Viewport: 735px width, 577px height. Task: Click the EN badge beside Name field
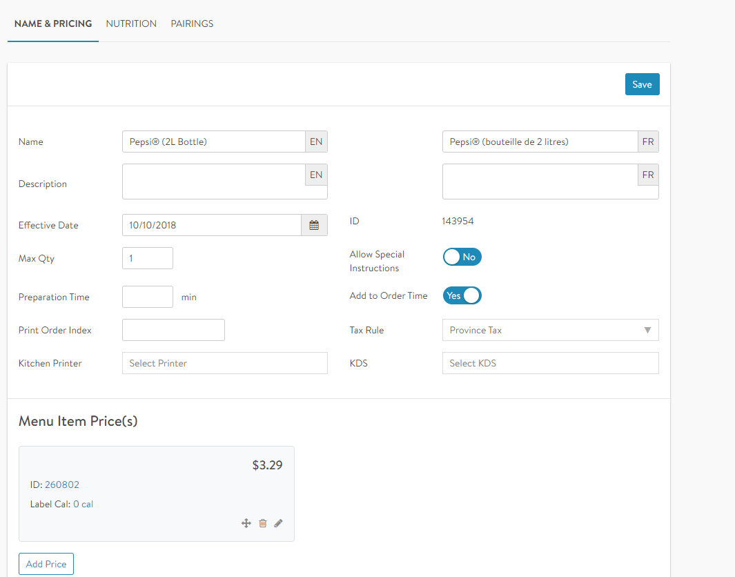tap(316, 141)
